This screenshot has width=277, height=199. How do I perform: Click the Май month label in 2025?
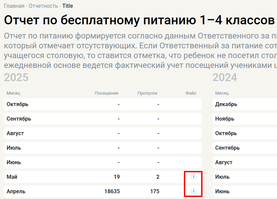click(x=12, y=177)
